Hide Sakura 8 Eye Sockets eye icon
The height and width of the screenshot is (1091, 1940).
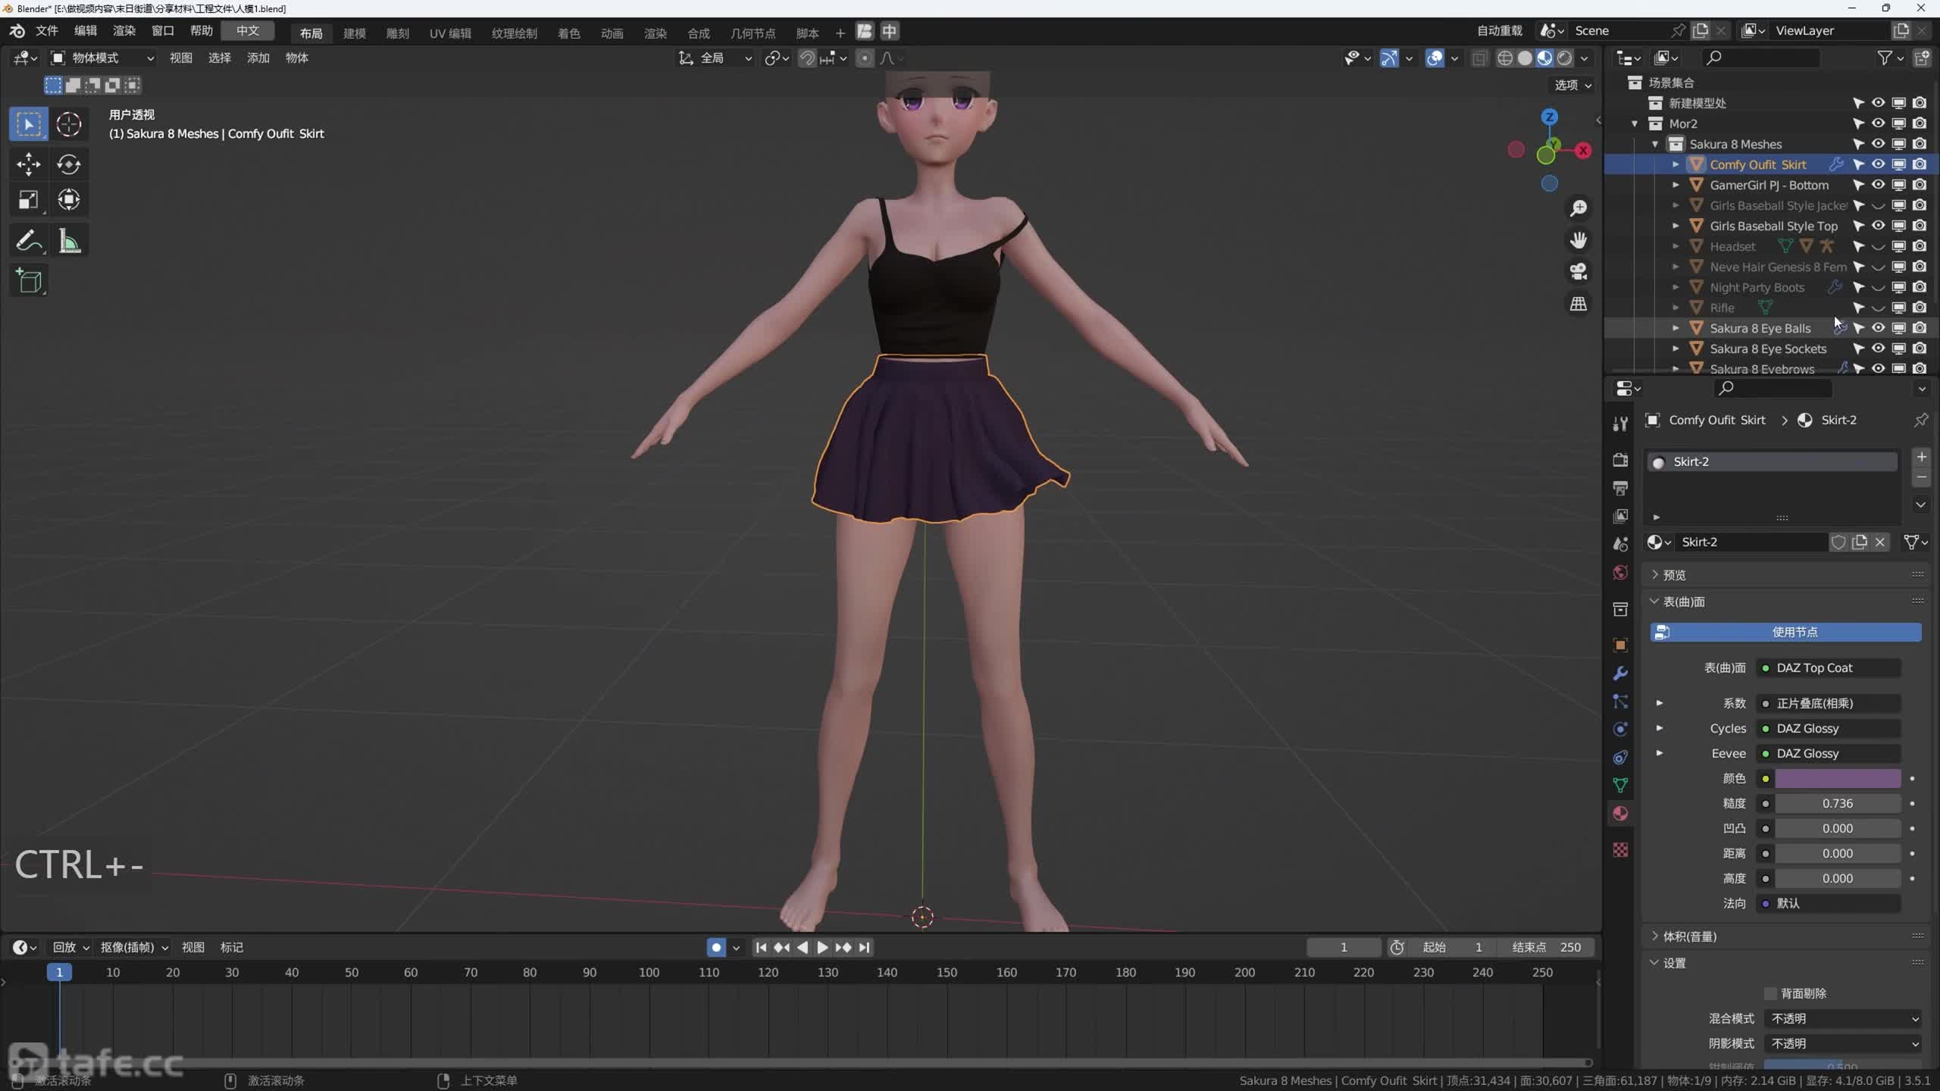pyautogui.click(x=1878, y=349)
